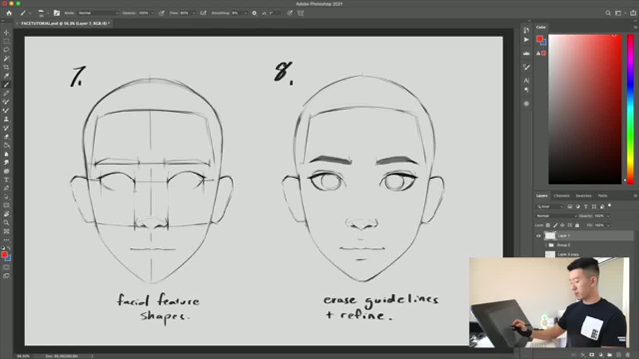This screenshot has height=359, width=639.
Task: Open smoothing options gear
Action: point(254,13)
